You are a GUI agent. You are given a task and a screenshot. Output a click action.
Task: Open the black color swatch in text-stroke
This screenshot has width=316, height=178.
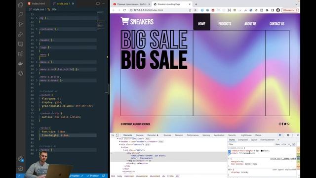pyautogui.click(x=262, y=151)
